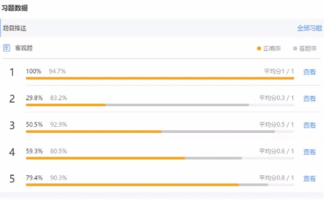View details for question 1
This screenshot has width=324, height=200.
309,72
